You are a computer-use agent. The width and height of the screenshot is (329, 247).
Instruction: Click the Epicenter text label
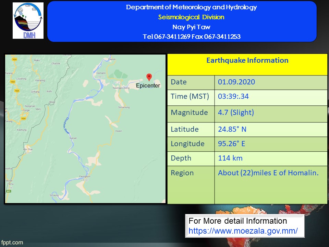pos(148,86)
